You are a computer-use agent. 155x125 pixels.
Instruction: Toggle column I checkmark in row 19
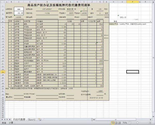[x=82, y=58]
